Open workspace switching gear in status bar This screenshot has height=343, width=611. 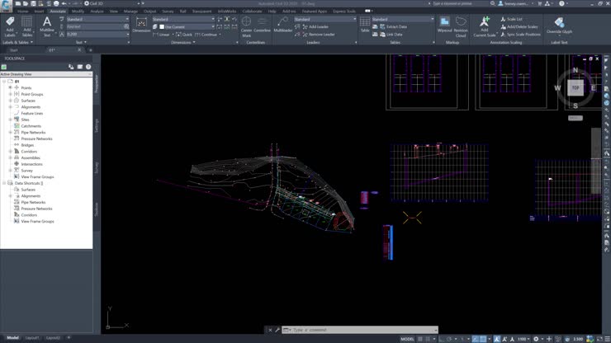point(536,339)
